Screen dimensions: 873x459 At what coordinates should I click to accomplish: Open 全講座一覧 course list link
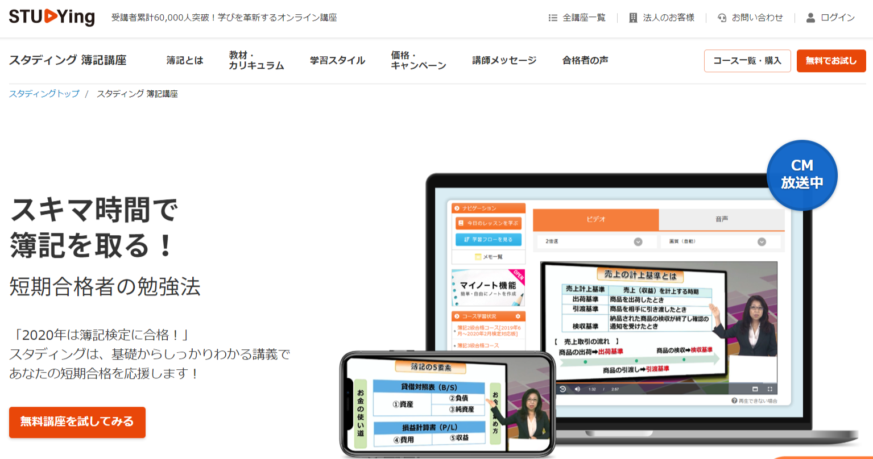click(x=584, y=18)
